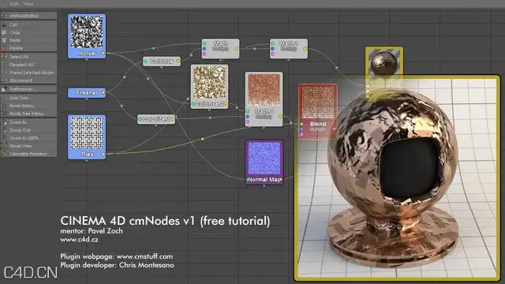Open Preferences... with the gear icon
505x284 pixels.
pyautogui.click(x=28, y=89)
